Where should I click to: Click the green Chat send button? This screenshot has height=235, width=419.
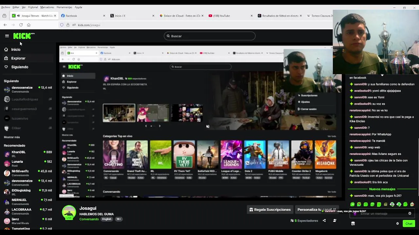tap(409, 224)
